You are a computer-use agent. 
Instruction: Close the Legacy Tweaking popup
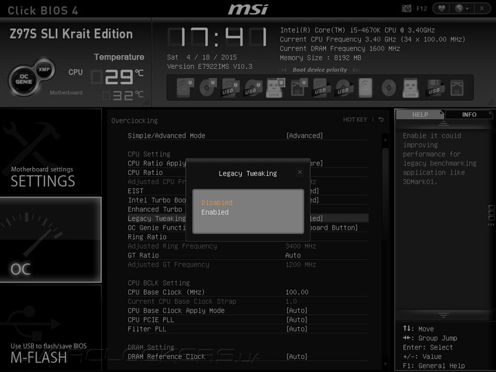pos(300,172)
